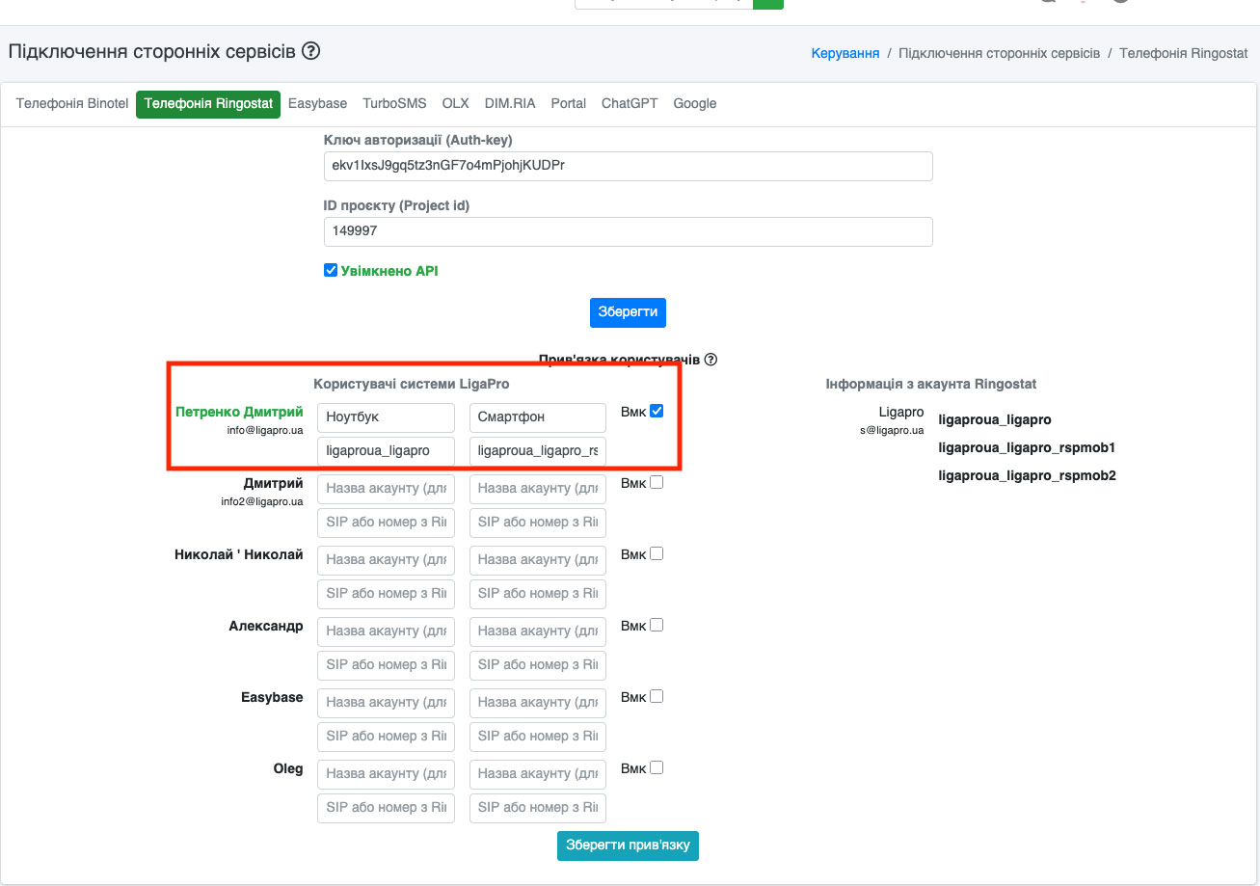Viewport: 1260px width, 886px height.
Task: Switch to the Телефонія Binotel tab
Action: tap(72, 104)
